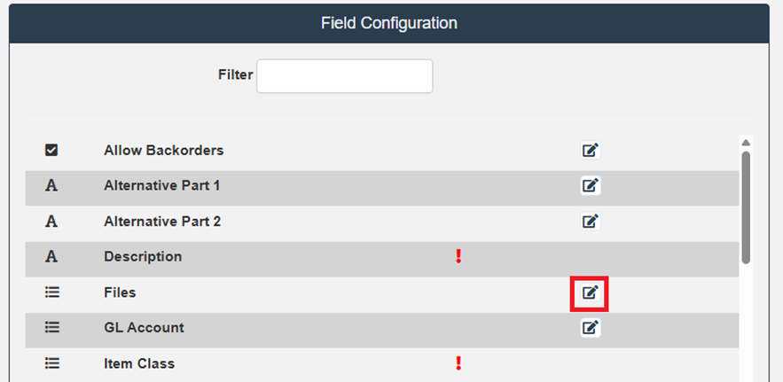The image size is (783, 382).
Task: Open the edit icon for Files
Action: [x=590, y=292]
